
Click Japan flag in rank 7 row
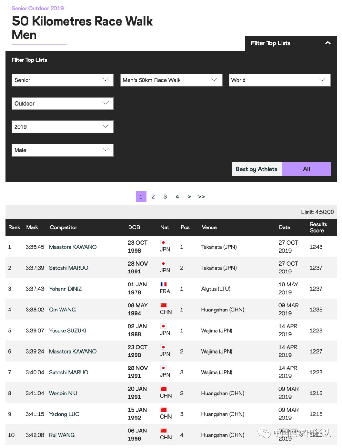tap(163, 368)
